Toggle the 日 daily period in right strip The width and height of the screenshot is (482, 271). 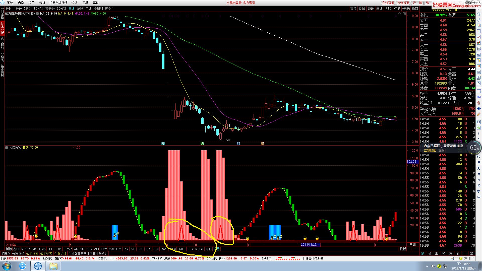click(479, 163)
